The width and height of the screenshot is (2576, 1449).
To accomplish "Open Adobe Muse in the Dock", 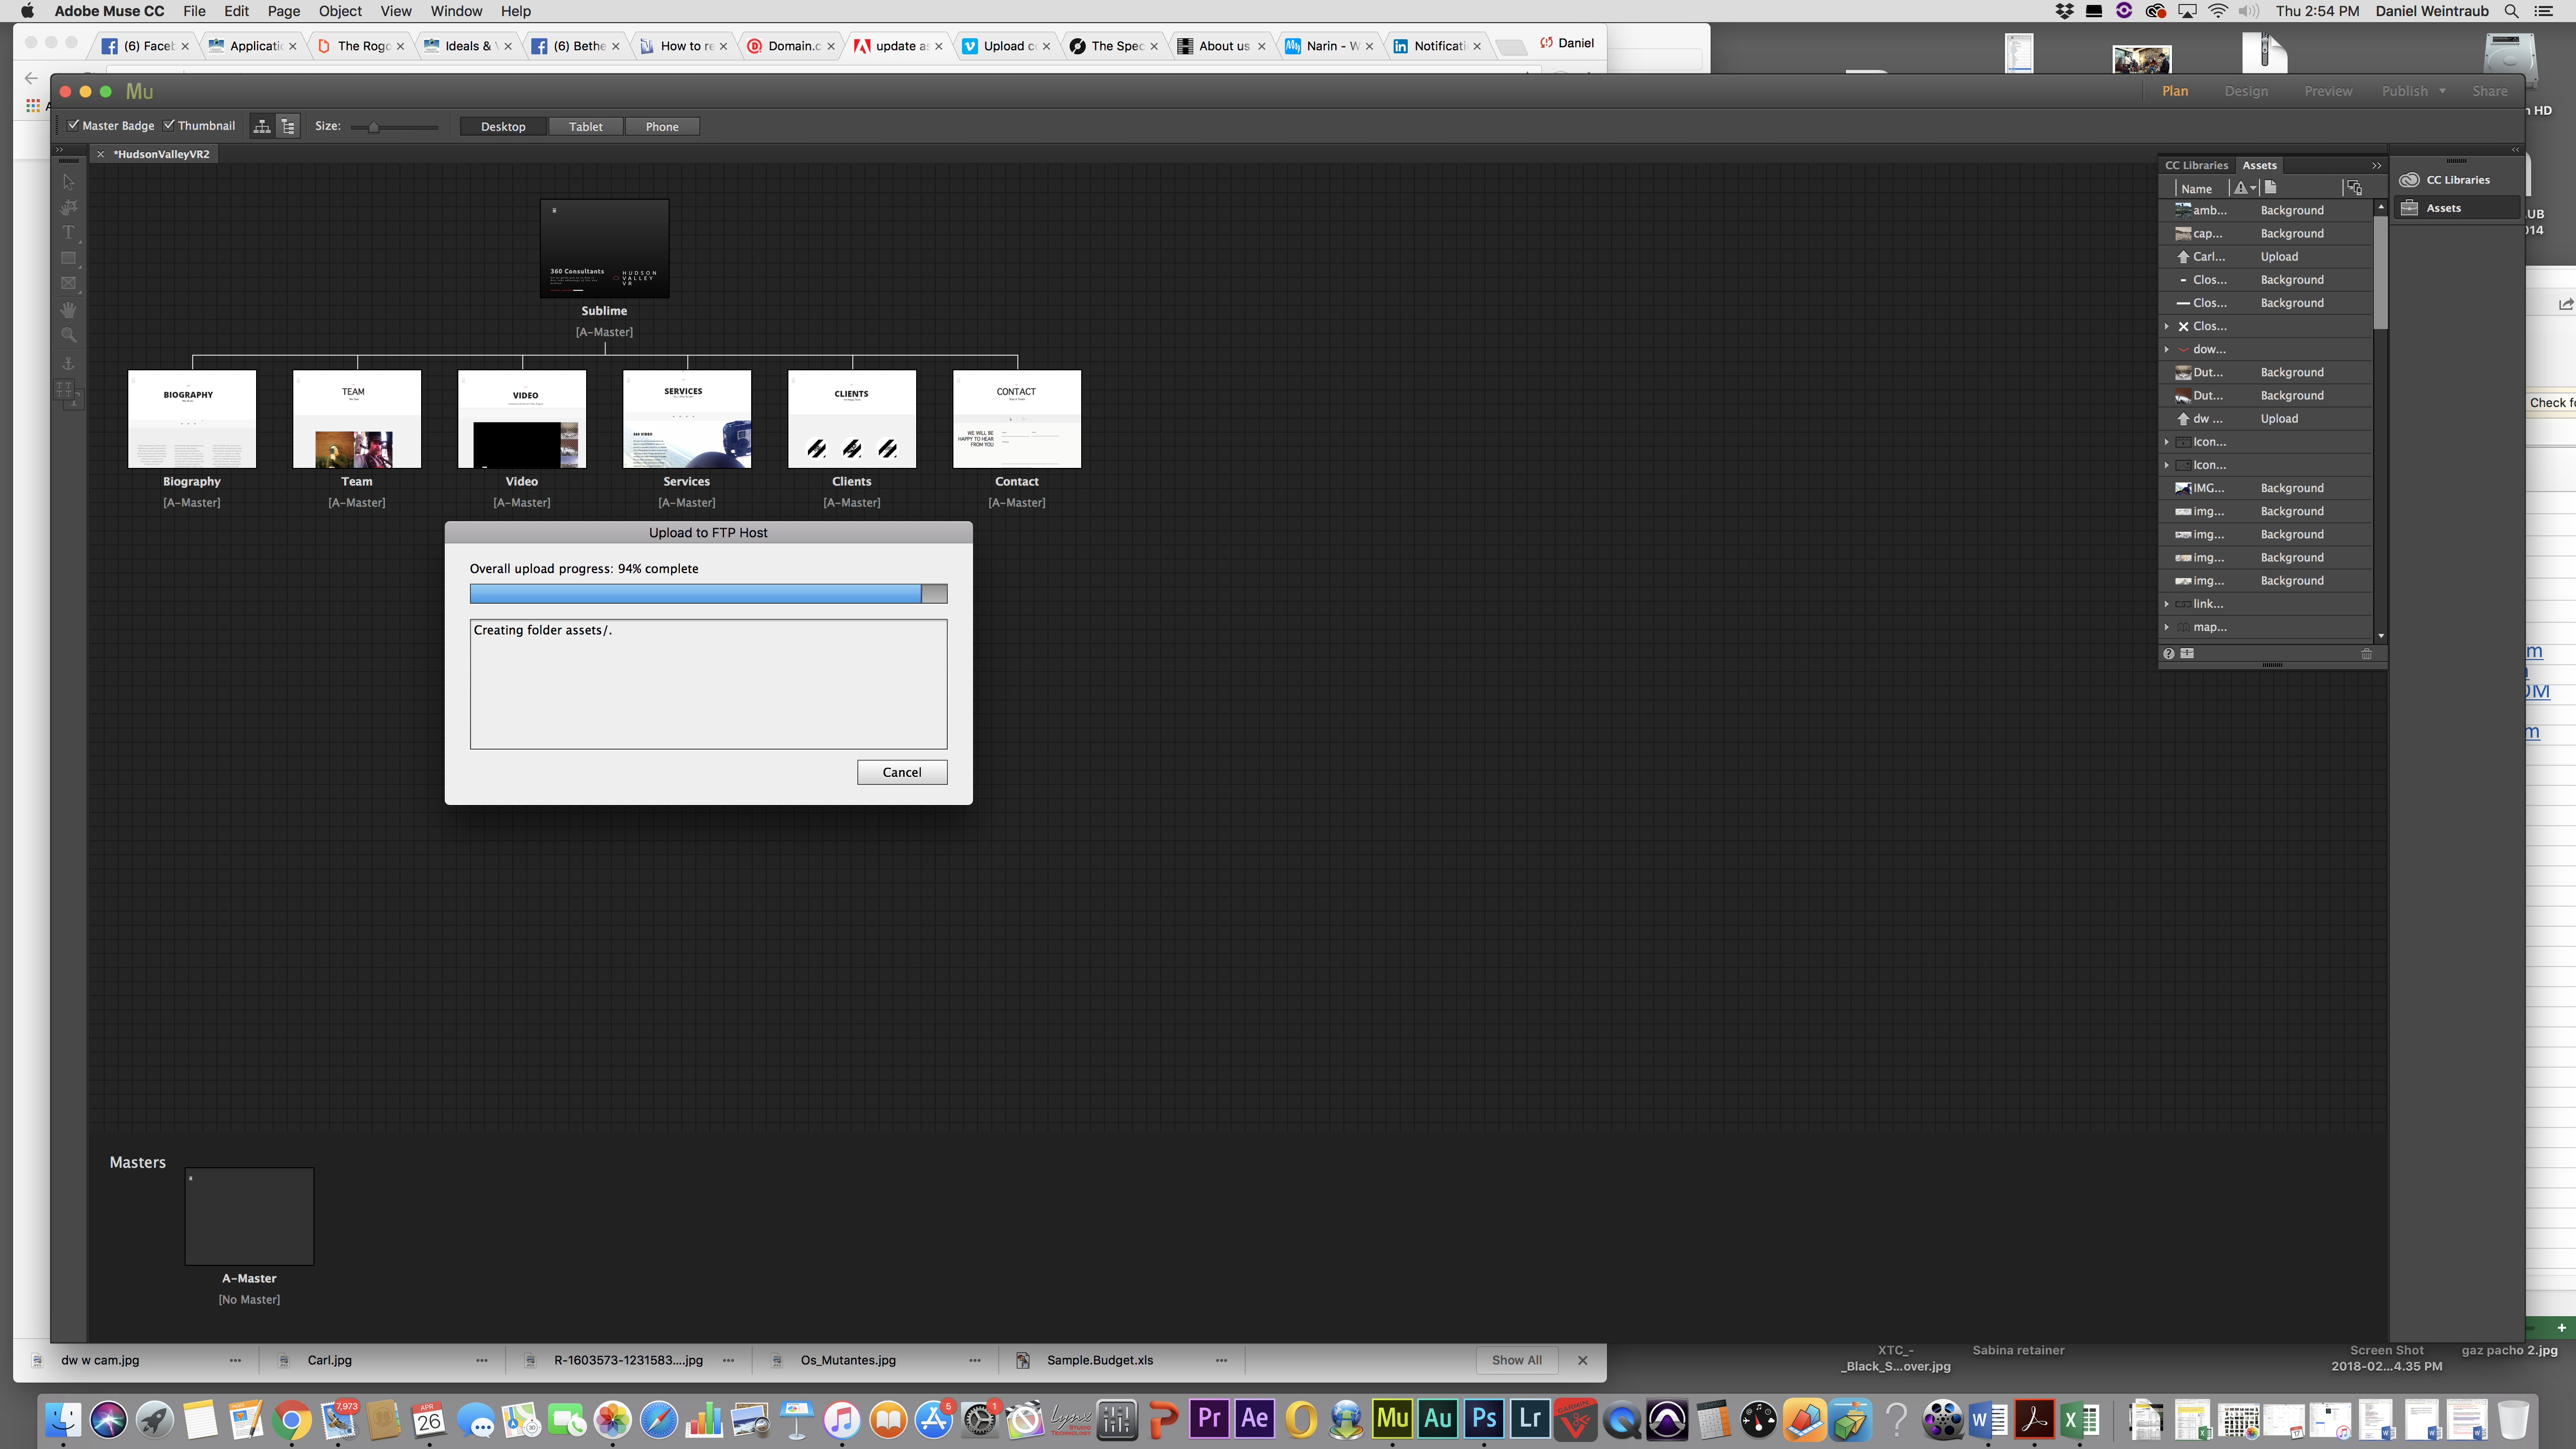I will (1392, 1418).
